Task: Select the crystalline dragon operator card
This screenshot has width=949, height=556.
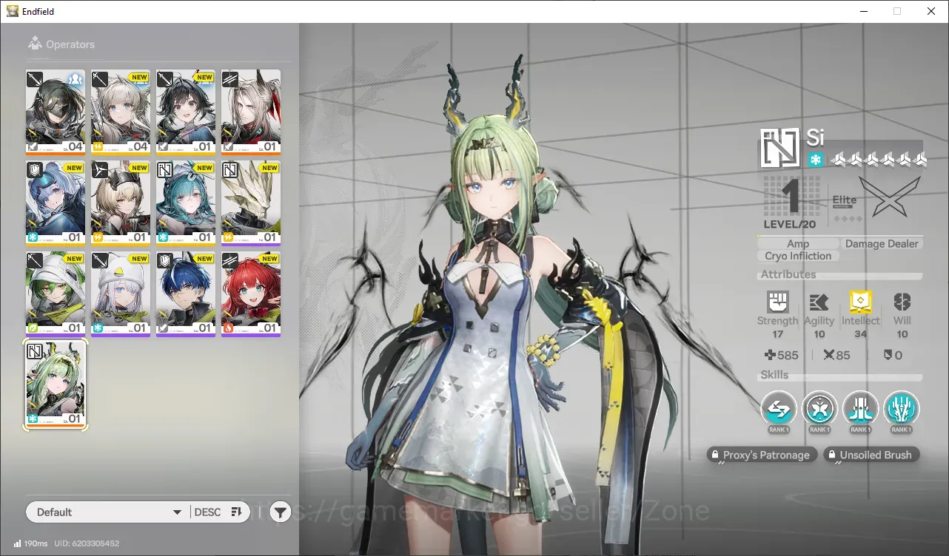Action: pyautogui.click(x=251, y=203)
